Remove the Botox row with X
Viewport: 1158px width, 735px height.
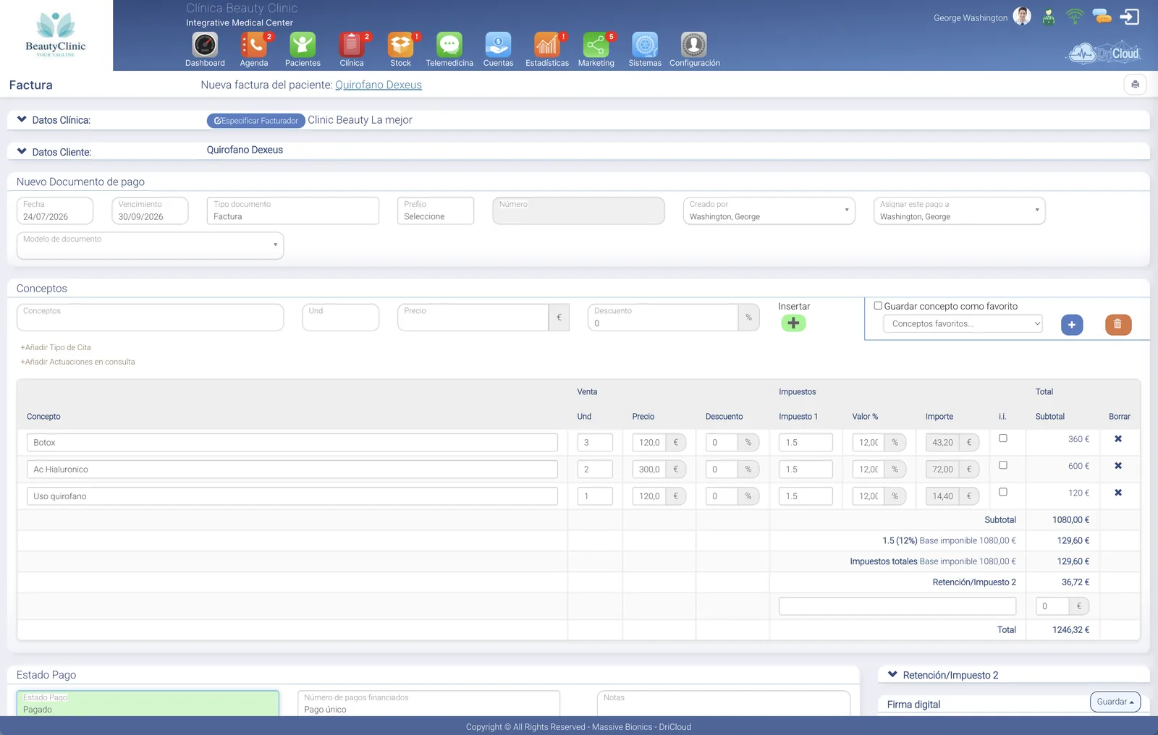click(1118, 439)
